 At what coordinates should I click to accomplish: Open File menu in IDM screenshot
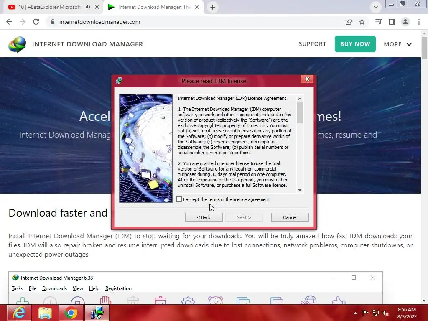coord(33,288)
